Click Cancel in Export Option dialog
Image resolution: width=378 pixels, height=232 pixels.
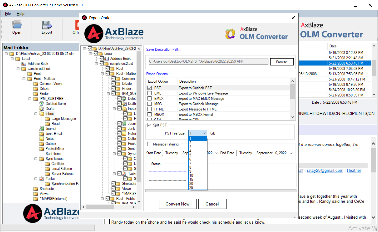(212, 204)
